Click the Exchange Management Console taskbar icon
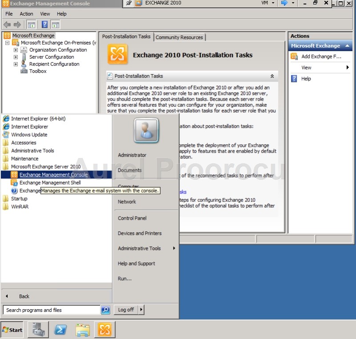Screen dimensions: 356x339 [105, 330]
